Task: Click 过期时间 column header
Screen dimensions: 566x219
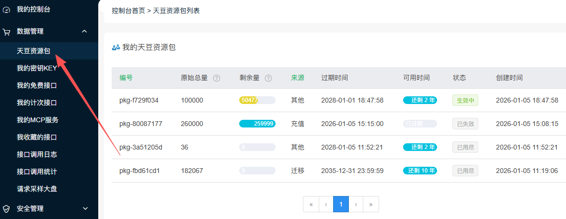Action: tap(335, 78)
